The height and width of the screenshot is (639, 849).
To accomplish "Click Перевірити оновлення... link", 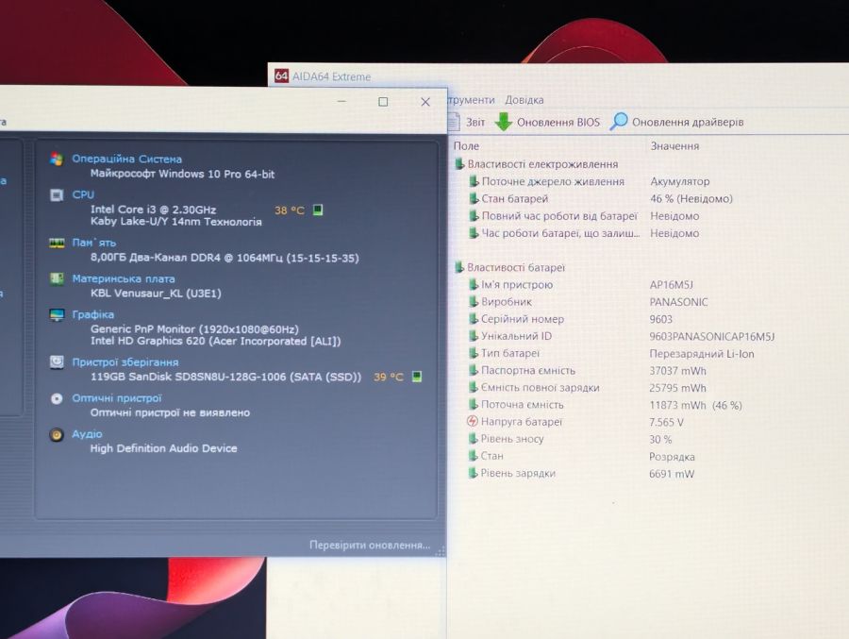I will [x=370, y=545].
